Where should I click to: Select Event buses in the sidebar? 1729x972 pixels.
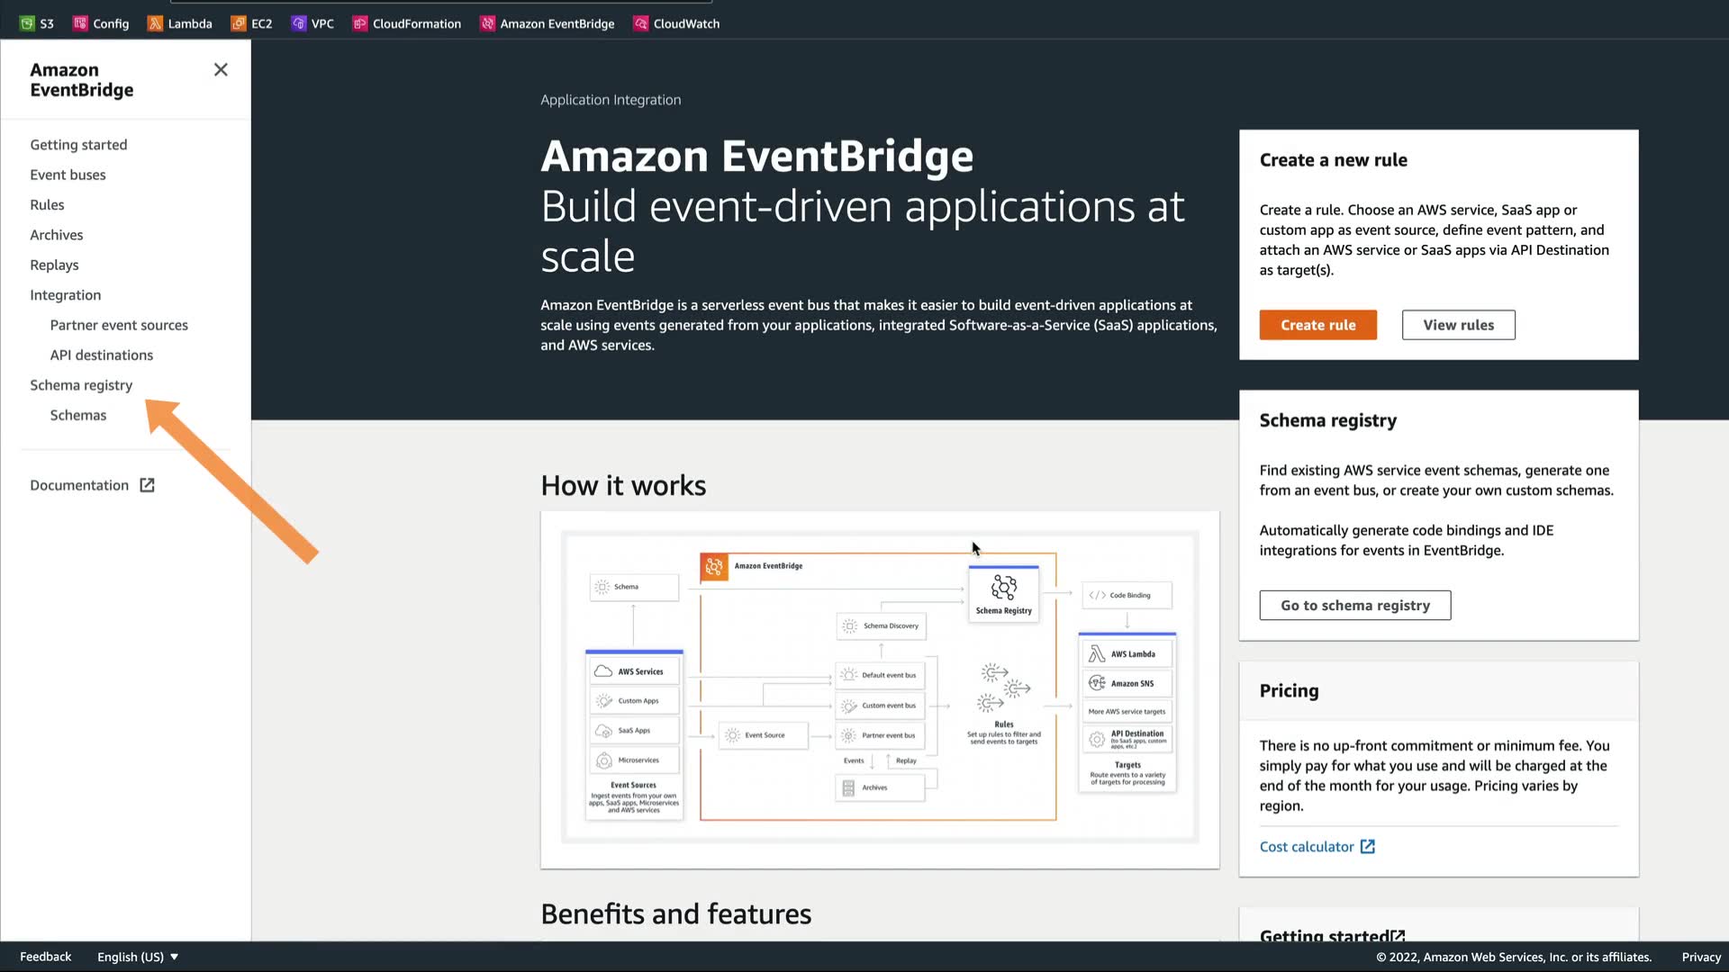(68, 175)
